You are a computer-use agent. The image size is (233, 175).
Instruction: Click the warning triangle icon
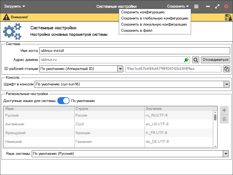(x=6, y=17)
